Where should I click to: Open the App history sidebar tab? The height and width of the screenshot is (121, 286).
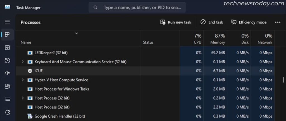(7, 61)
